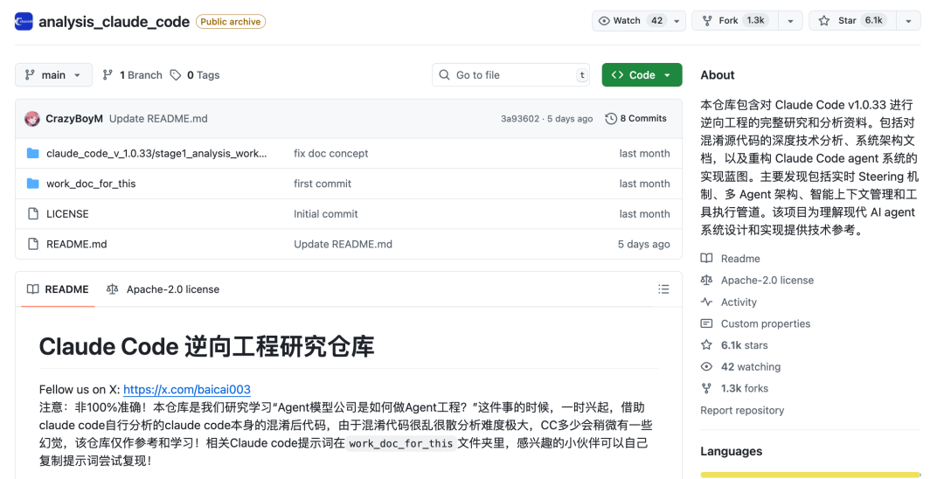Open CrazyBoyM's profile link
This screenshot has height=479, width=944.
[74, 119]
